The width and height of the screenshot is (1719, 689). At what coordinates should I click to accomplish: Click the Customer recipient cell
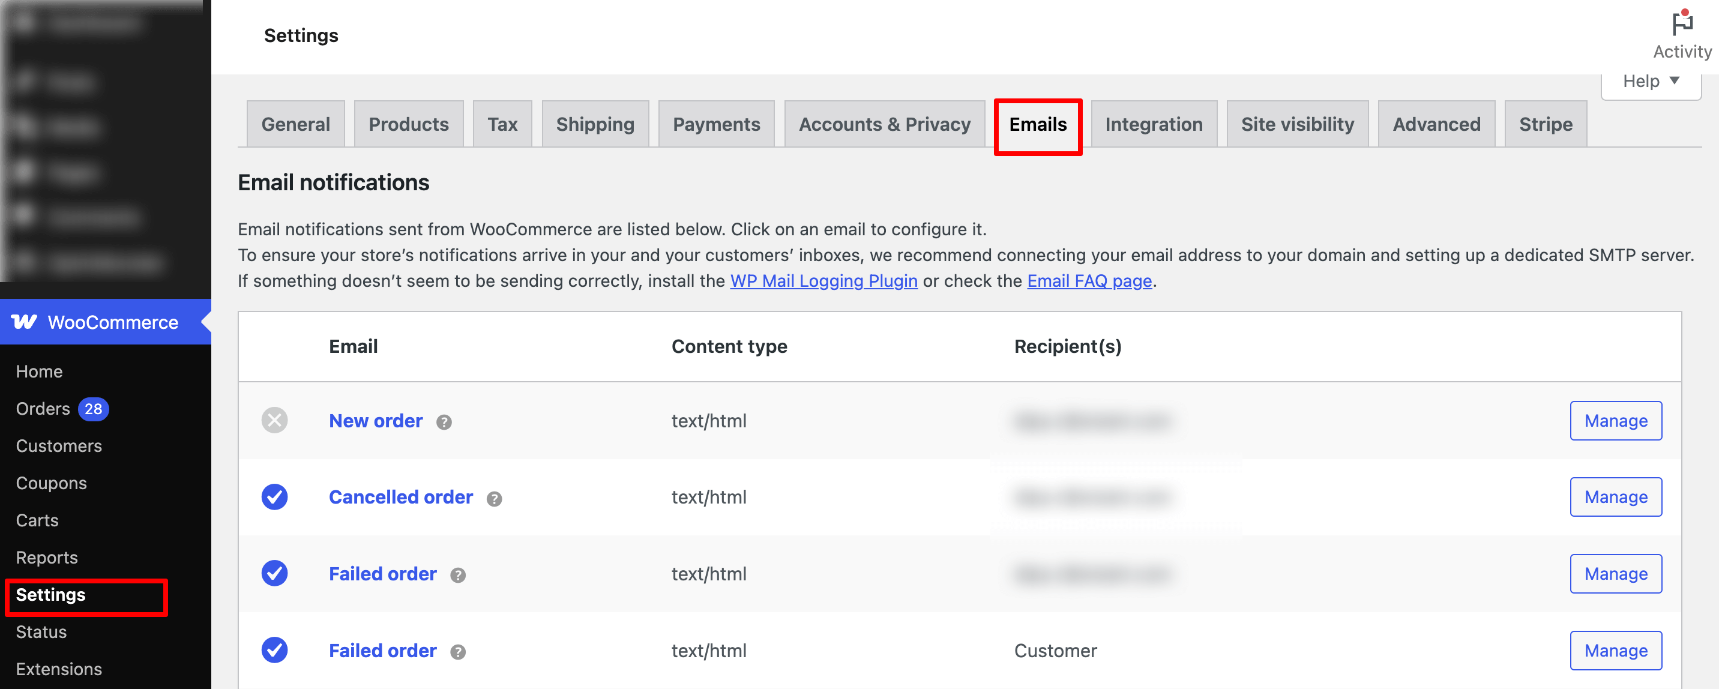pos(1055,651)
